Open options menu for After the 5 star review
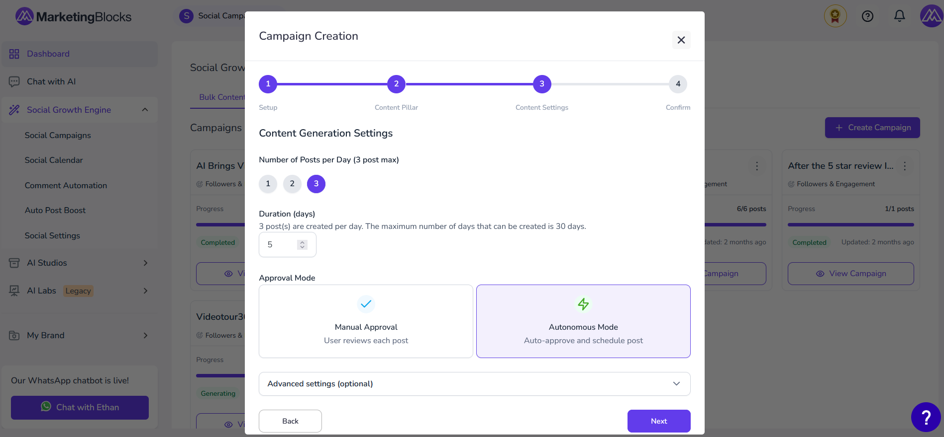The height and width of the screenshot is (437, 944). pos(905,166)
